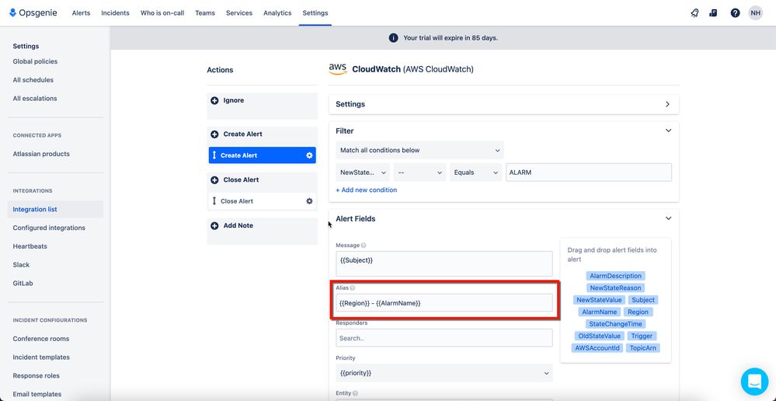Open Email templates in sidebar
This screenshot has width=776, height=401.
(37, 394)
